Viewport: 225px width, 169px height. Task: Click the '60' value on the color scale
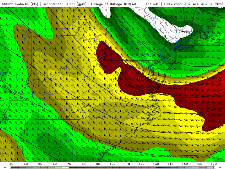[55, 164]
